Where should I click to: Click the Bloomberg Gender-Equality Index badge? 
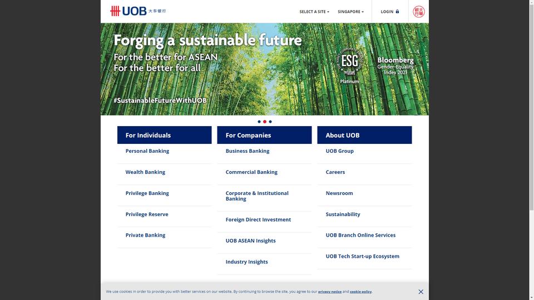(x=395, y=66)
